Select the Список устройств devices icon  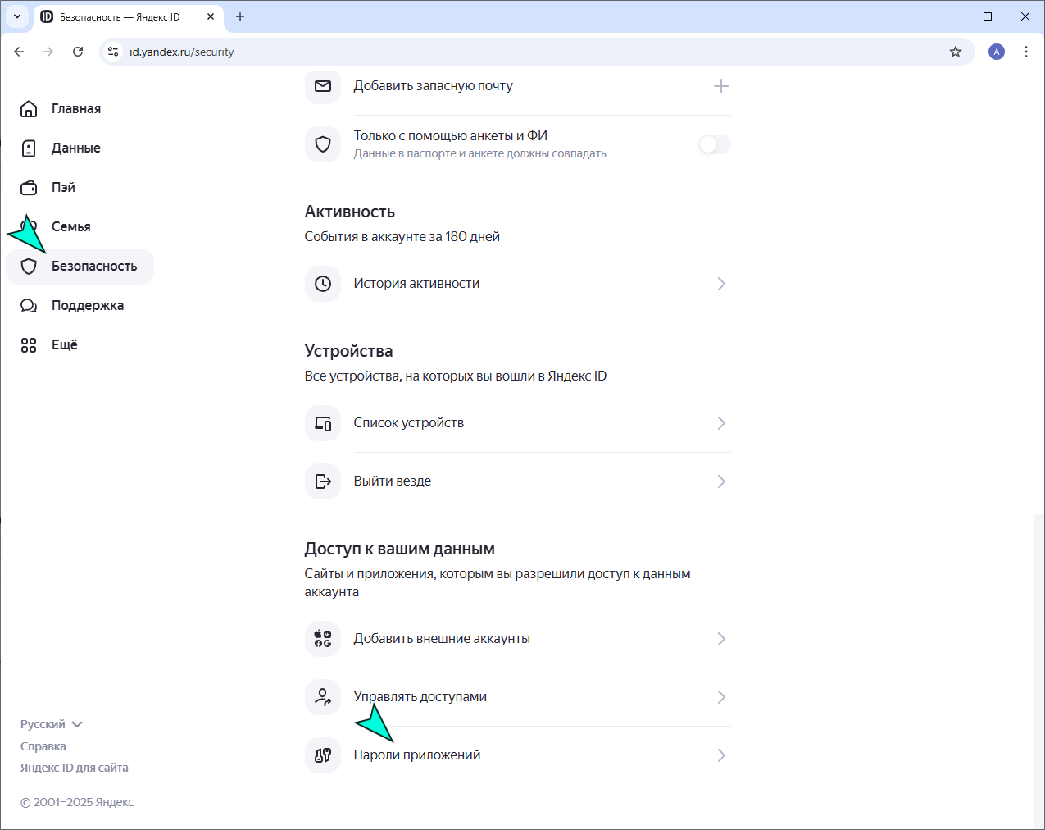(323, 422)
